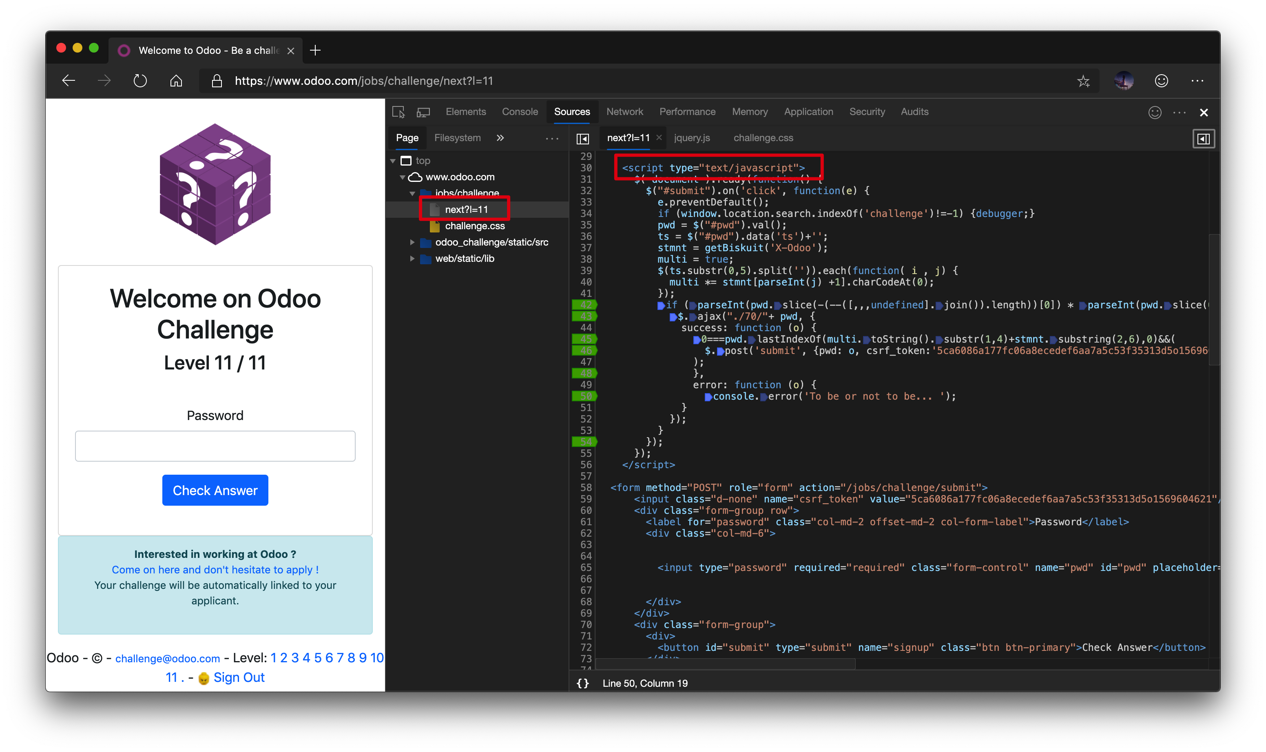Remove breakpoint on line 42
Image resolution: width=1266 pixels, height=752 pixels.
coord(584,305)
